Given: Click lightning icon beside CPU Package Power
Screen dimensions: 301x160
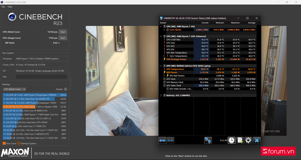Looking at the screenshot, I should tap(165, 59).
